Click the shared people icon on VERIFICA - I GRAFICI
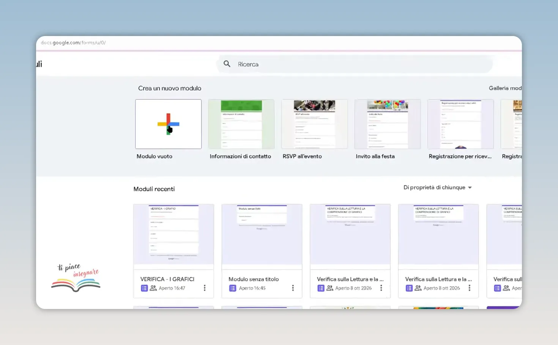Image resolution: width=558 pixels, height=345 pixels. coord(153,288)
